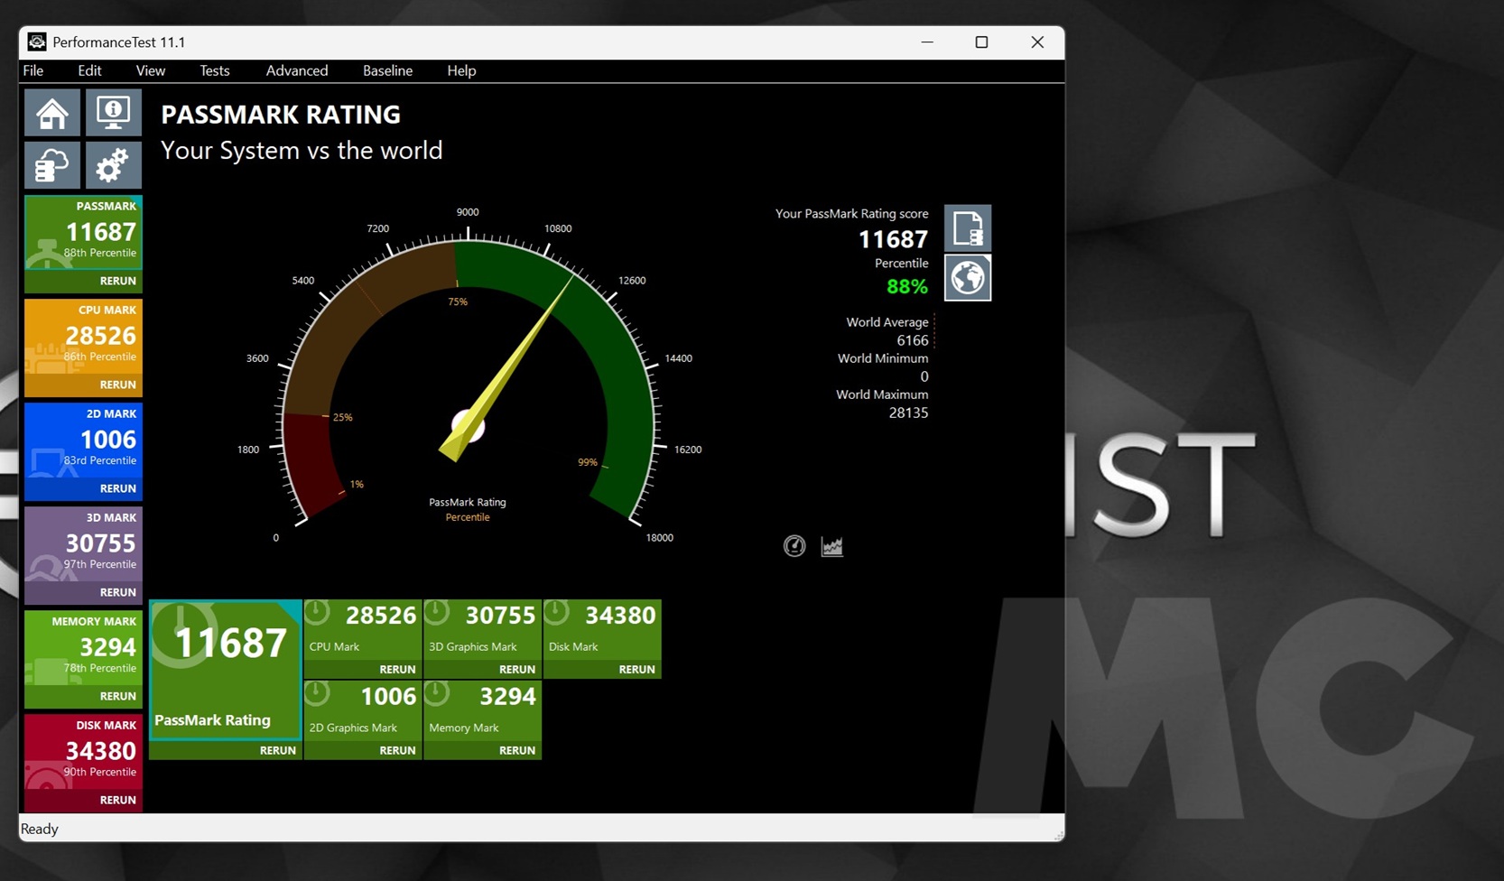The image size is (1504, 881).
Task: Click the 'Your System vs the world' subtitle
Action: click(302, 150)
